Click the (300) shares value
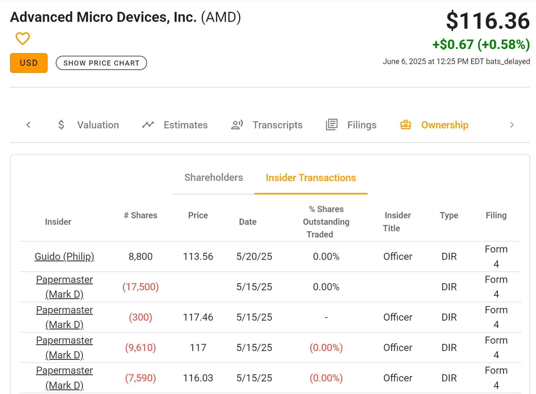This screenshot has width=536, height=394. coord(140,317)
